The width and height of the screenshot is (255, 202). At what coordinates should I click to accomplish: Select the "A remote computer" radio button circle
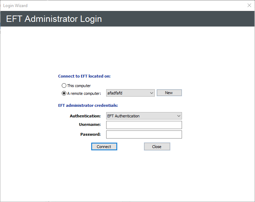pos(64,93)
